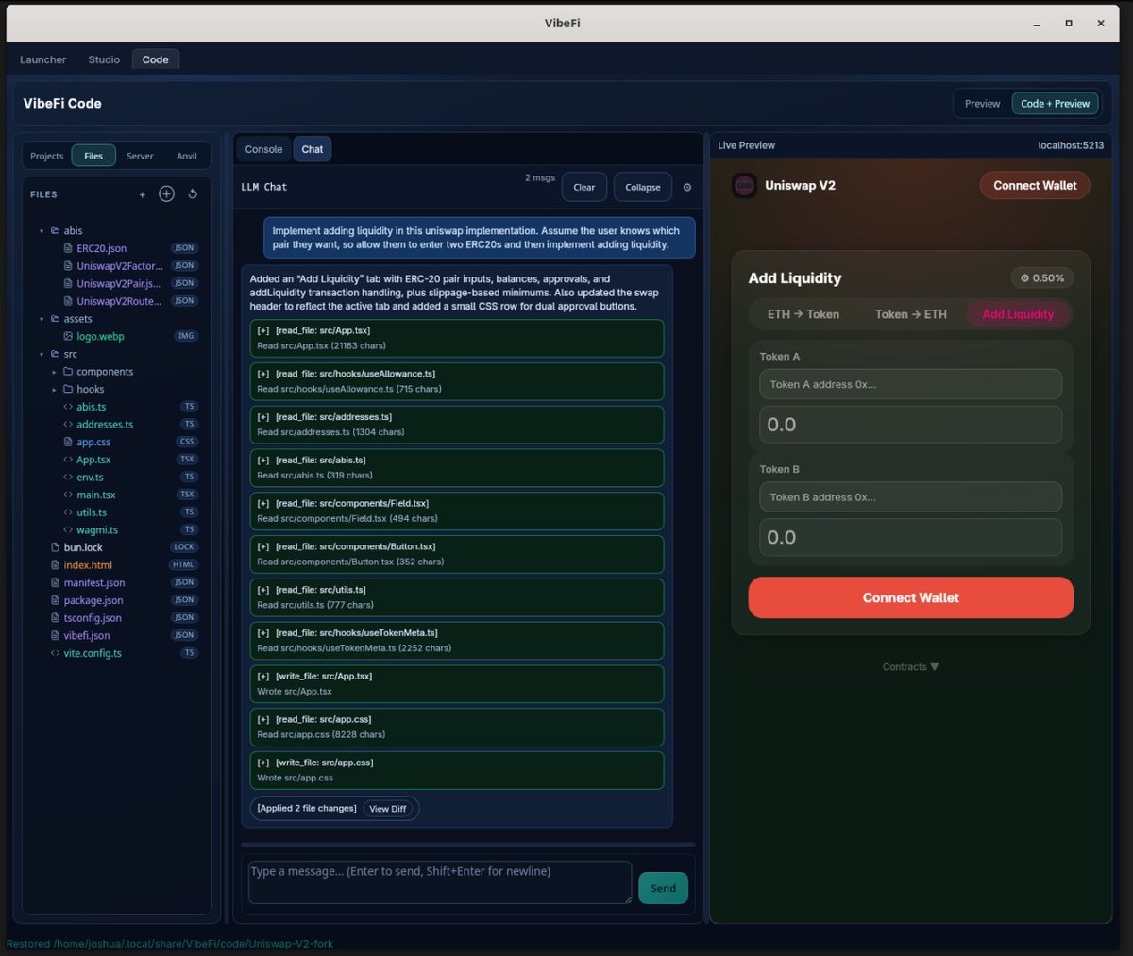Viewport: 1133px width, 956px height.
Task: Click the file icon beside UniswapV2Pair.json
Action: (68, 283)
